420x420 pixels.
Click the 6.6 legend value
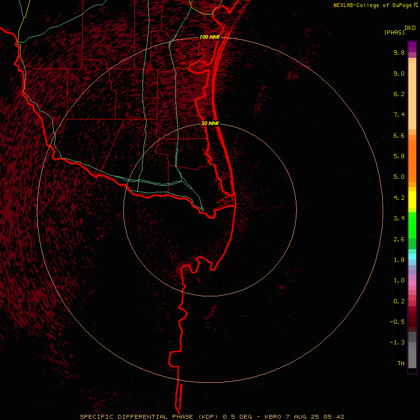click(x=399, y=135)
